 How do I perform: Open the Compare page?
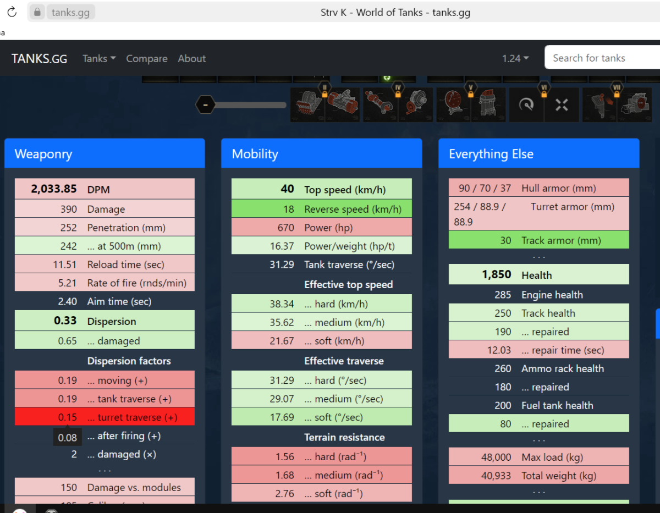click(147, 58)
